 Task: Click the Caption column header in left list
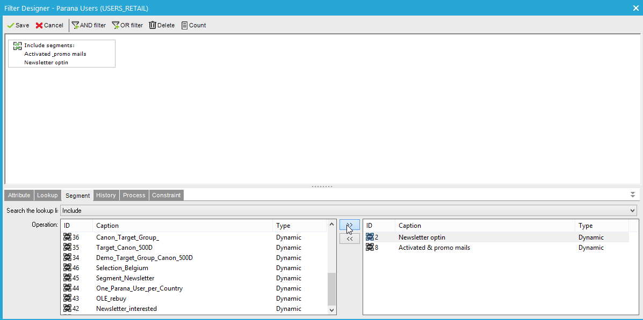[x=107, y=226]
